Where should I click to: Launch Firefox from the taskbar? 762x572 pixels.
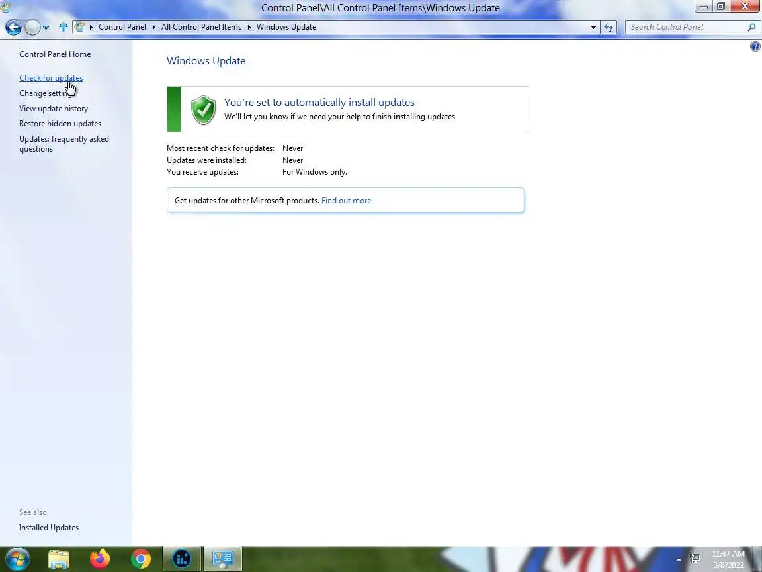pos(100,559)
